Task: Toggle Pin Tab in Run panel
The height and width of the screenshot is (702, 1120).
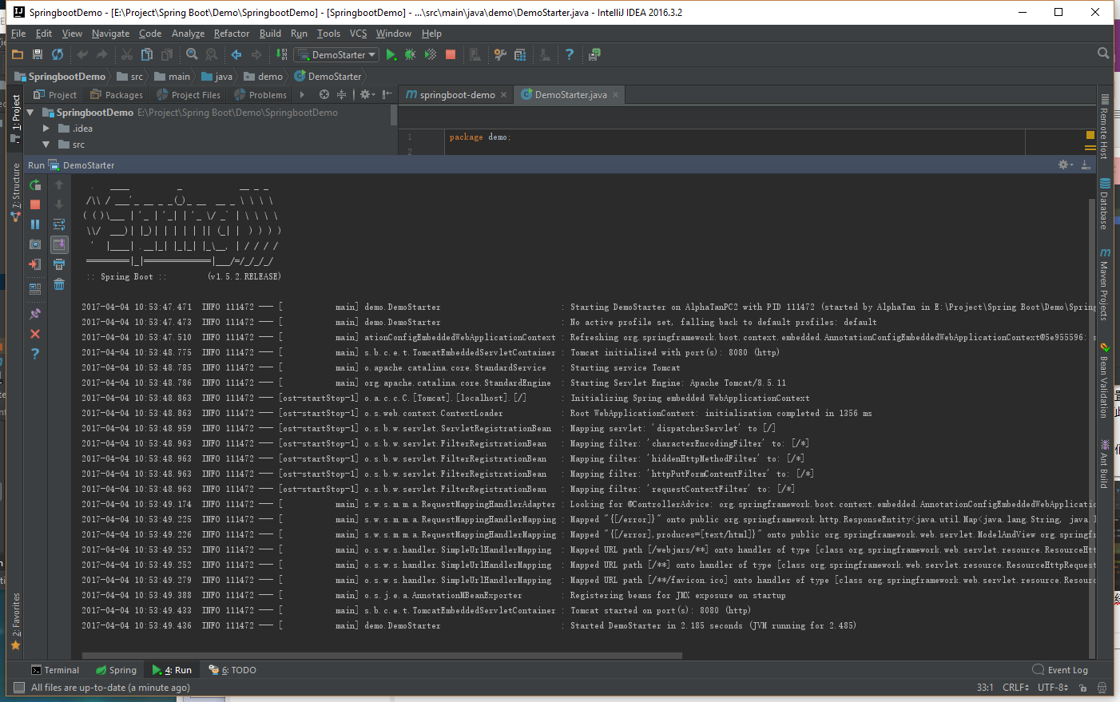Action: click(x=35, y=314)
